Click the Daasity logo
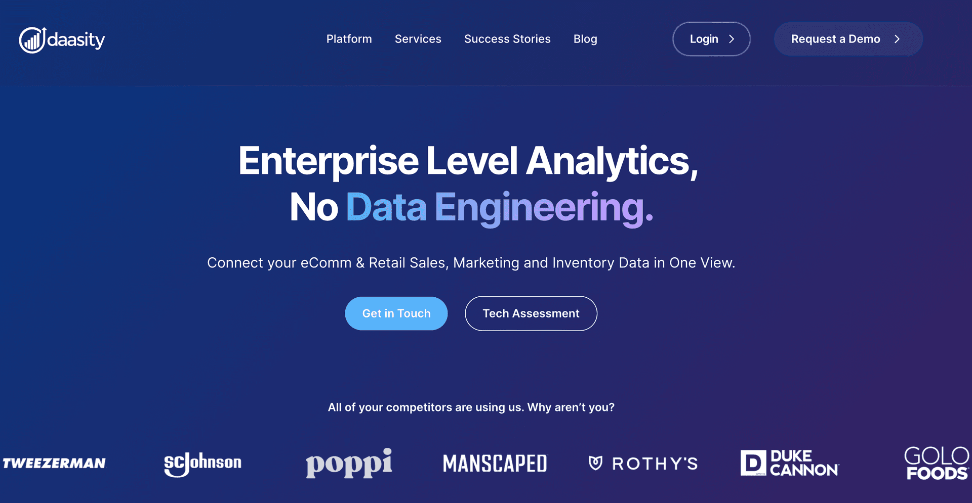Image resolution: width=972 pixels, height=503 pixels. (x=62, y=39)
